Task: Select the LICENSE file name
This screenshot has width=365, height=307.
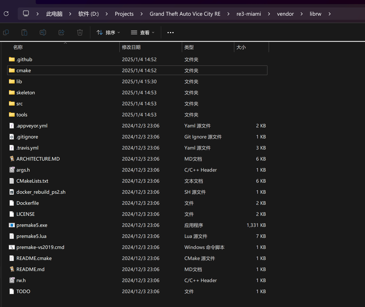Action: (x=25, y=214)
